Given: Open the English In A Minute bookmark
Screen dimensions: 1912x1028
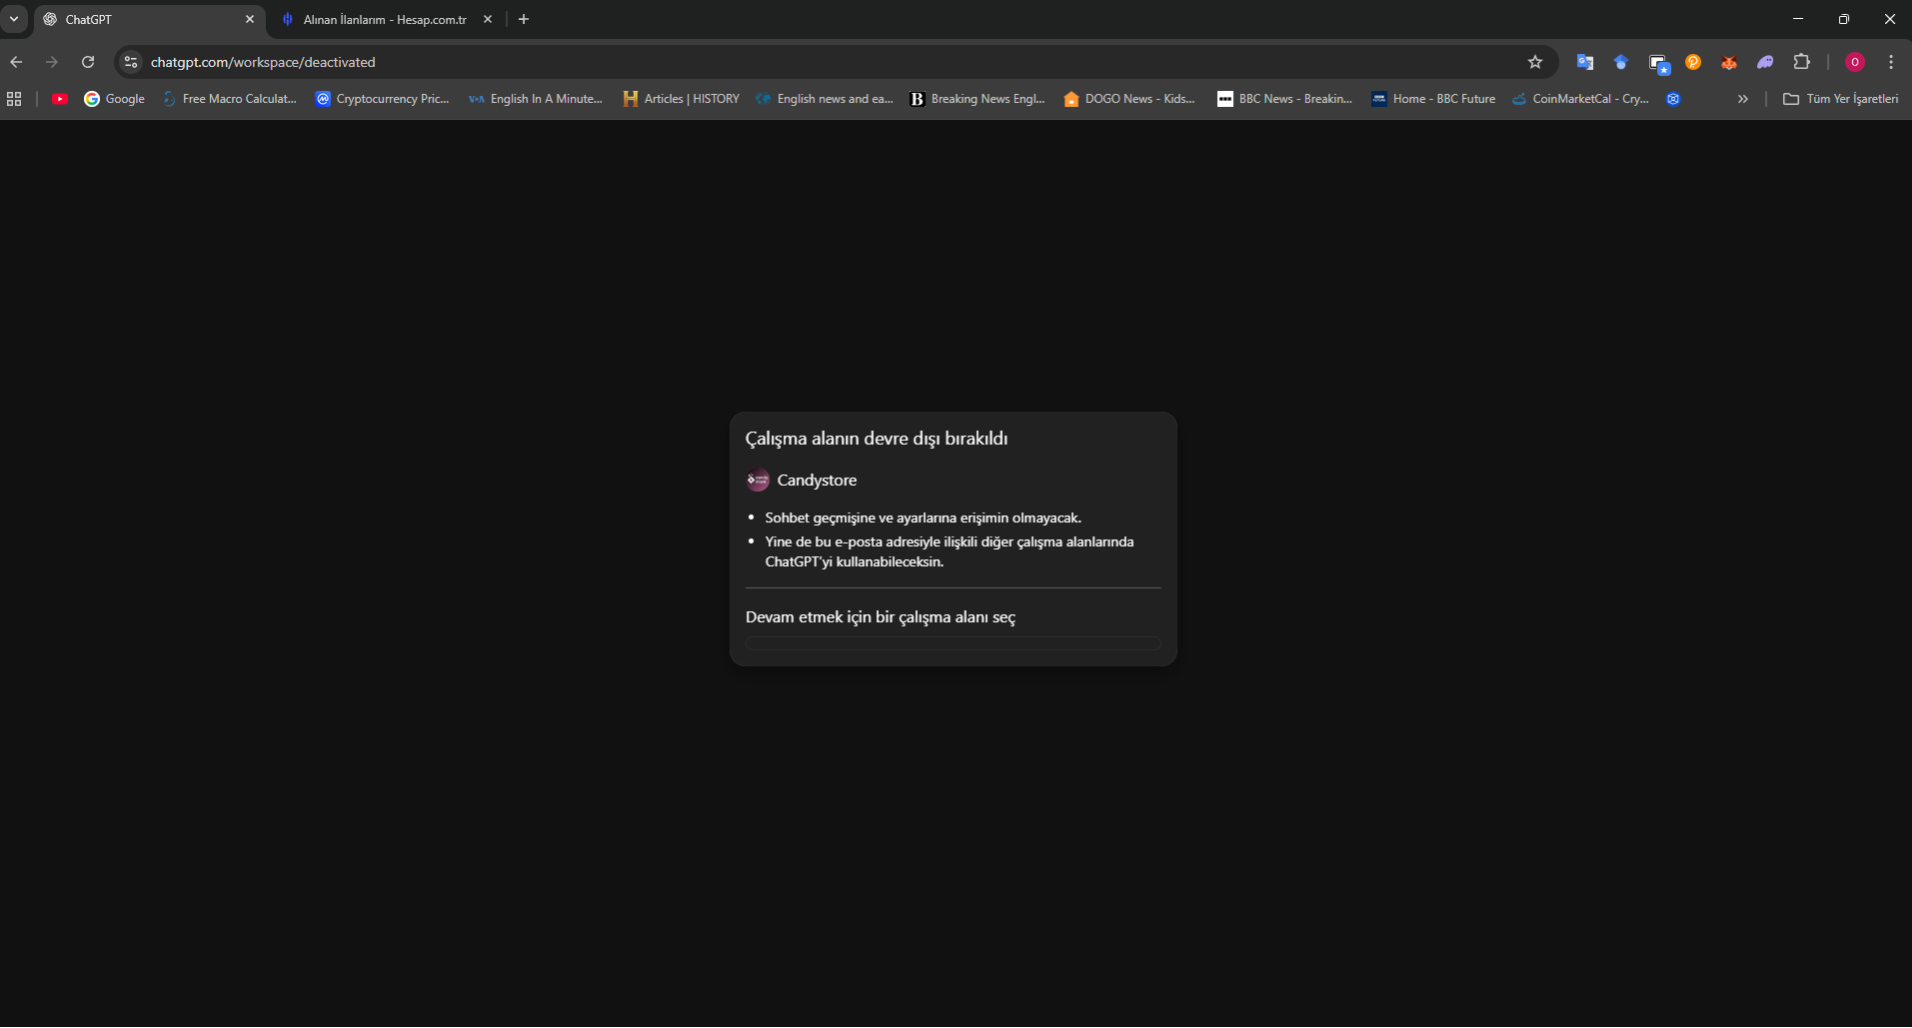Looking at the screenshot, I should [536, 99].
